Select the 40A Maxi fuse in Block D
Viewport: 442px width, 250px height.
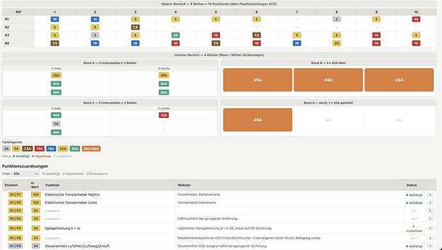pyautogui.click(x=258, y=120)
